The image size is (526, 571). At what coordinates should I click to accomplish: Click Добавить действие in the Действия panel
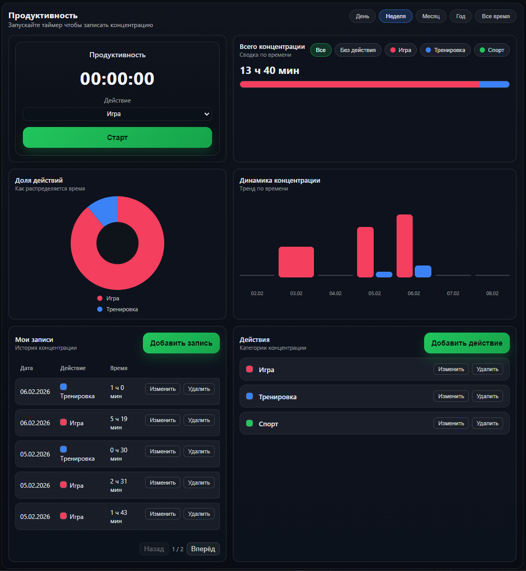pos(466,343)
